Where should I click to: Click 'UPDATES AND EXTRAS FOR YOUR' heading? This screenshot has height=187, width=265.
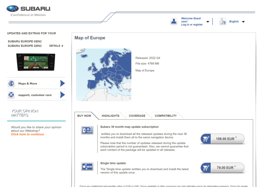(31, 33)
